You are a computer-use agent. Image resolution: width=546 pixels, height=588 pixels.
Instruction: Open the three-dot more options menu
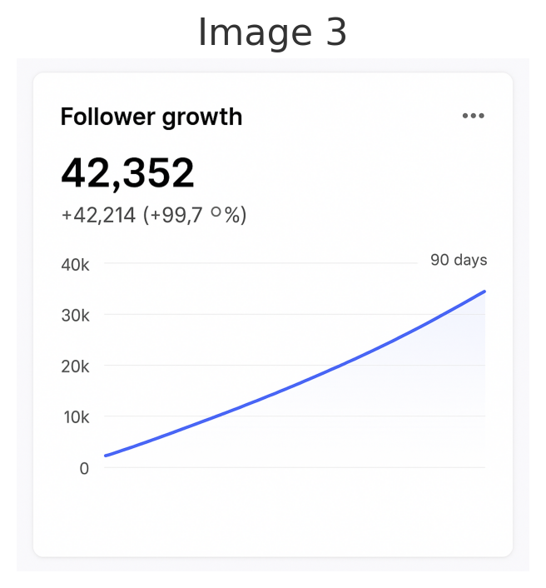473,116
